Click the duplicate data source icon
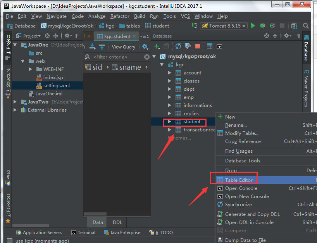Image resolution: width=317 pixels, height=243 pixels. tap(166, 47)
